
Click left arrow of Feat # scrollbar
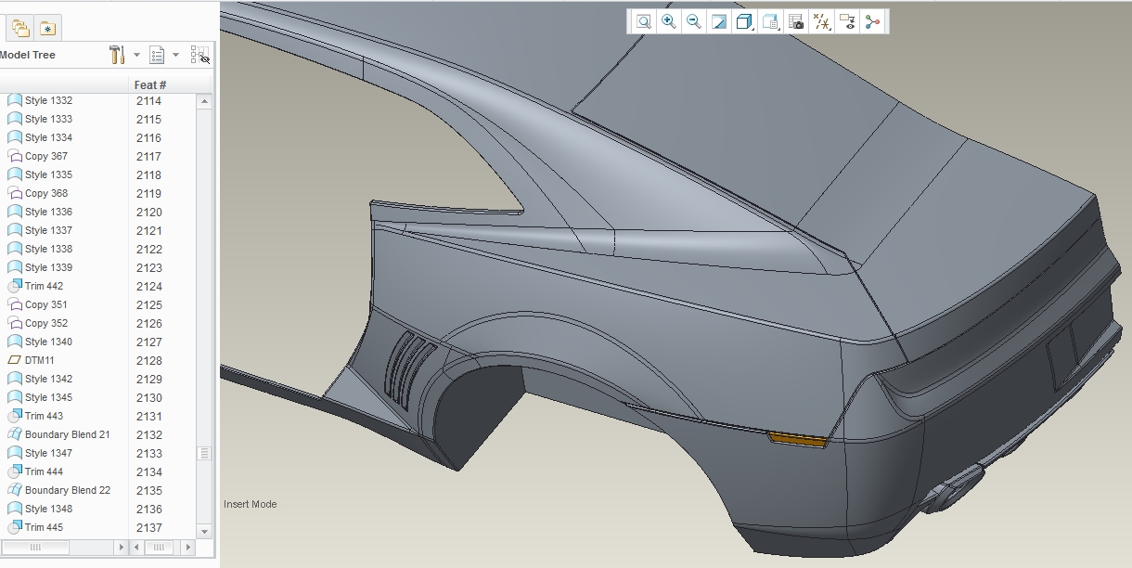tap(137, 548)
